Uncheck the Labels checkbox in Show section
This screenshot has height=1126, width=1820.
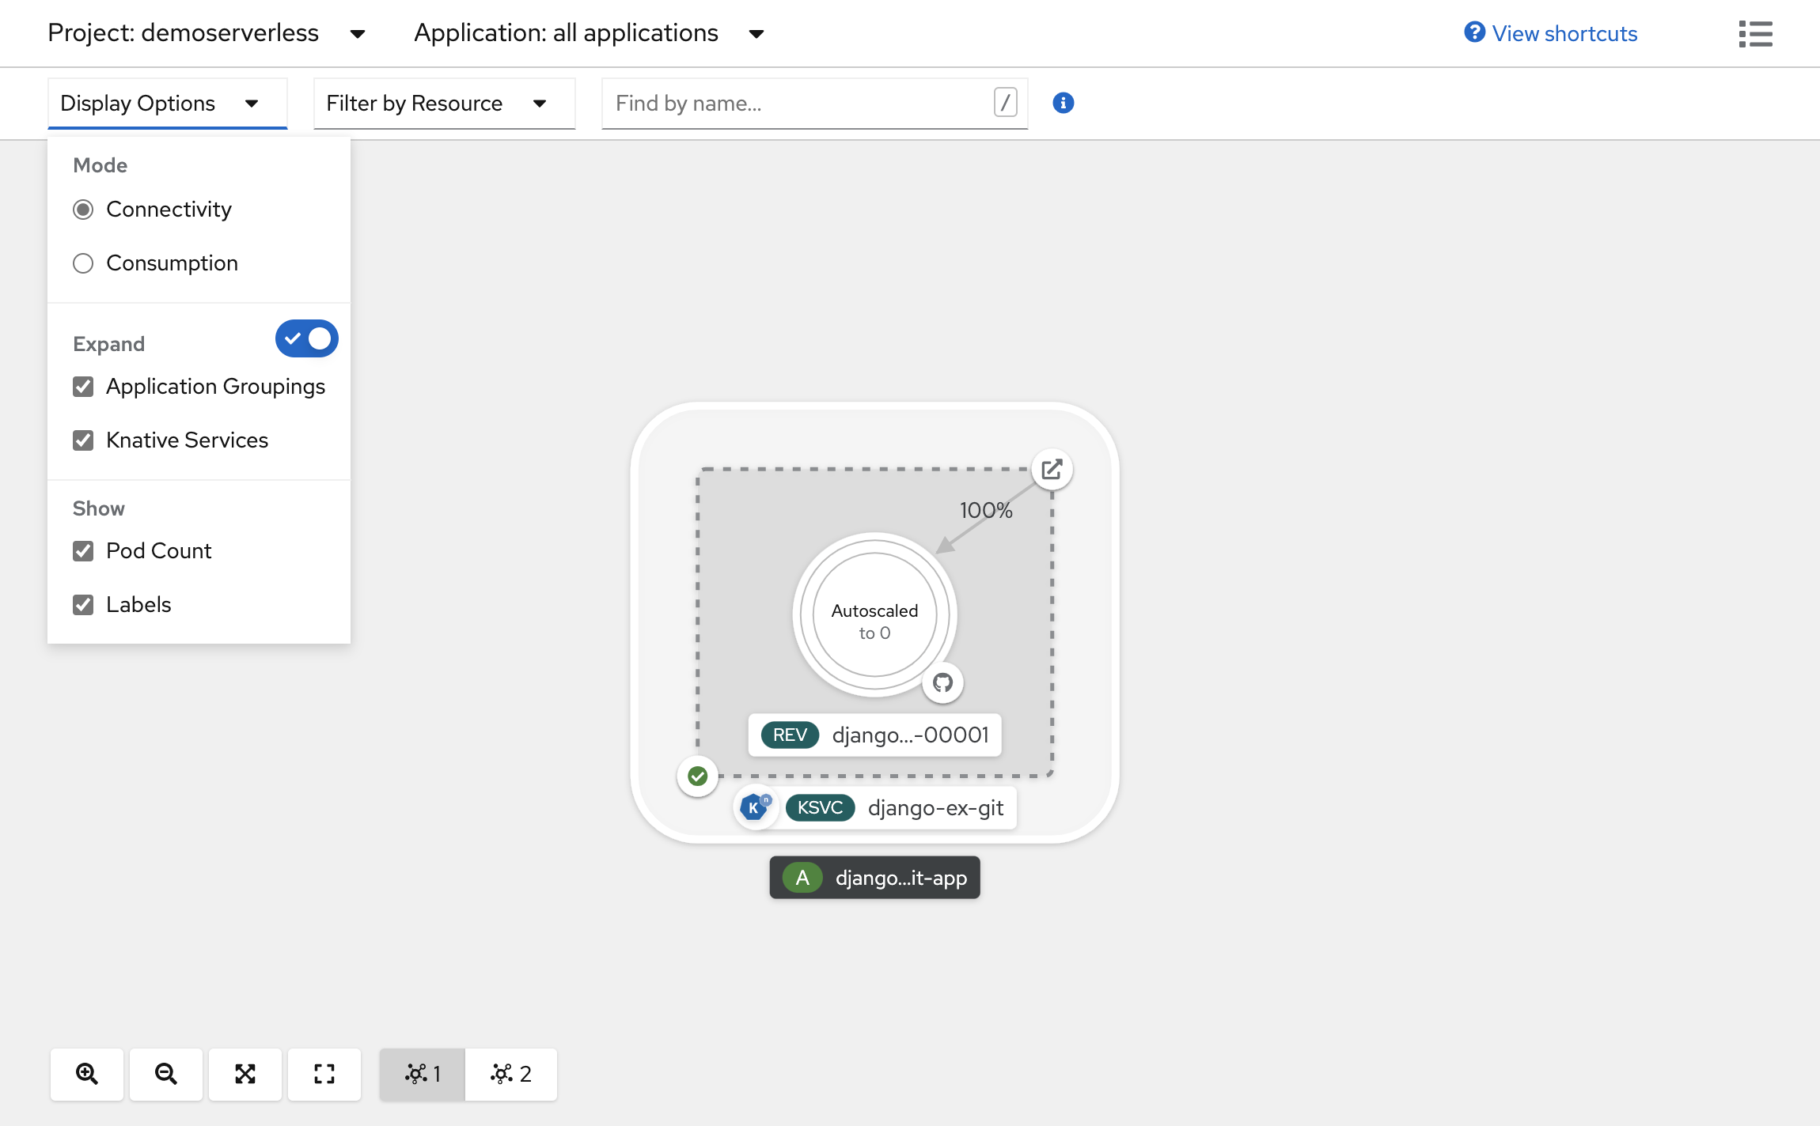[83, 604]
